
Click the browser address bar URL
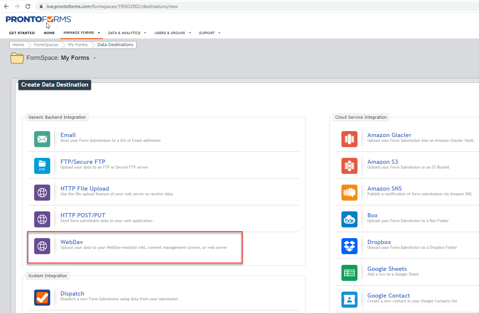(112, 6)
